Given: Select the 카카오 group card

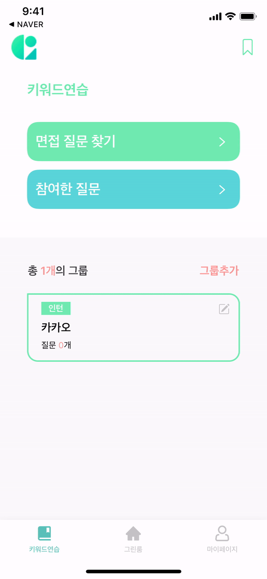Looking at the screenshot, I should 133,327.
